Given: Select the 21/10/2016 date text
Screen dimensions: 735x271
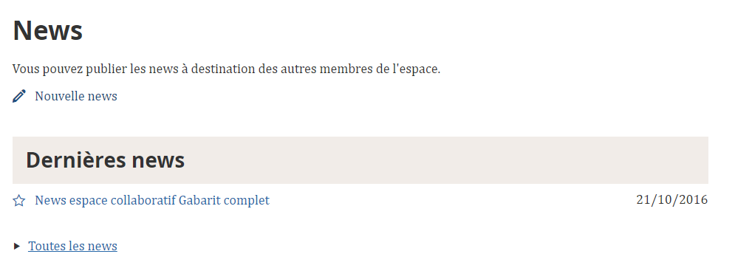Looking at the screenshot, I should click(x=671, y=199).
